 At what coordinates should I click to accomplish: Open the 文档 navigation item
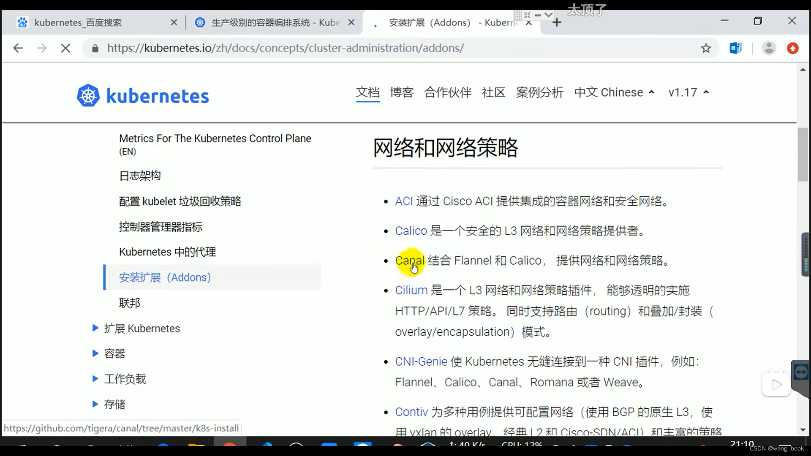367,92
